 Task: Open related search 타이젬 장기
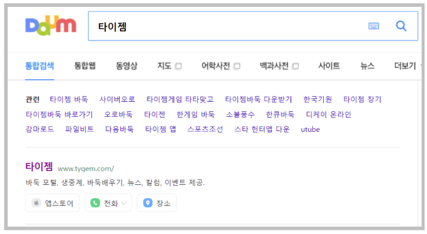coord(362,99)
